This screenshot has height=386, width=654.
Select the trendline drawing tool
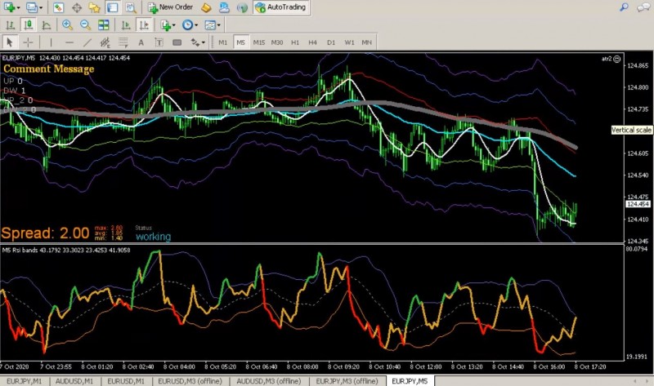[x=87, y=42]
